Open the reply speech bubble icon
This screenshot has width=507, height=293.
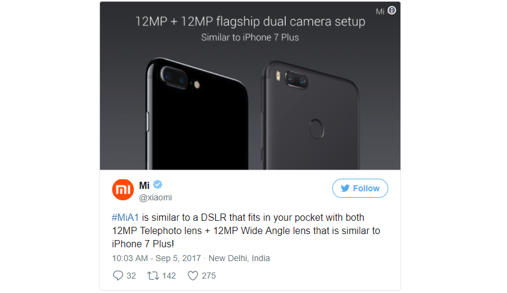point(118,276)
